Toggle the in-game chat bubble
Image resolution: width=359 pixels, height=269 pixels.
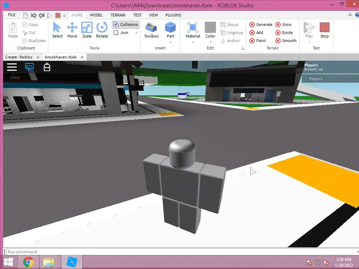29,67
